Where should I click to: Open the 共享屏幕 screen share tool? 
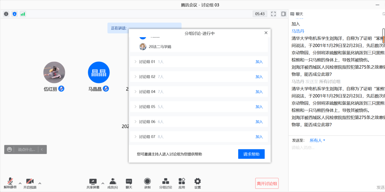pos(93,183)
